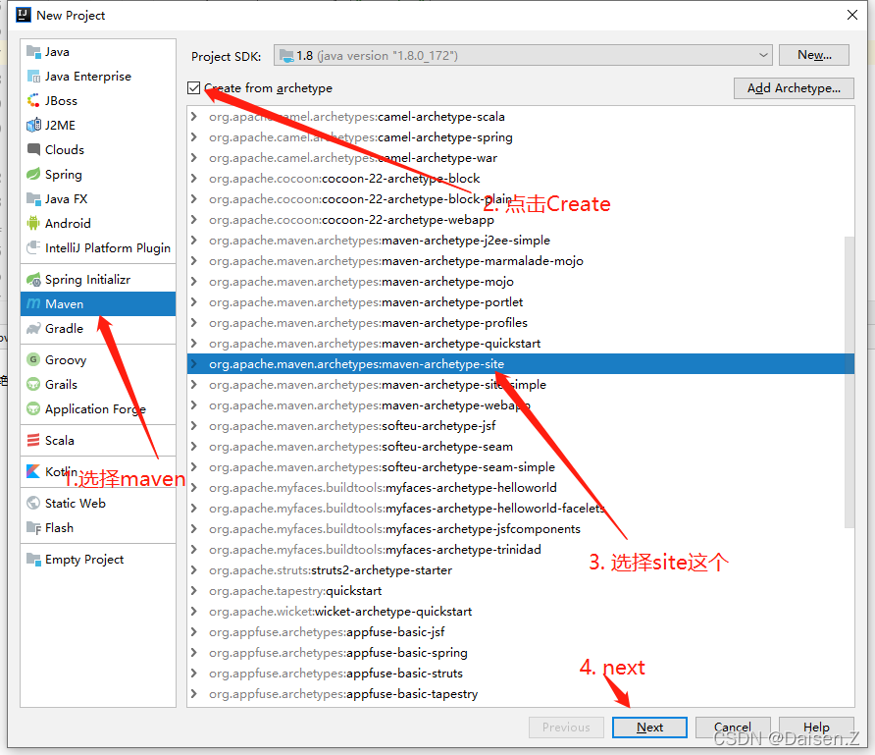The width and height of the screenshot is (875, 755).
Task: Choose the Java Enterprise icon
Action: (x=33, y=77)
